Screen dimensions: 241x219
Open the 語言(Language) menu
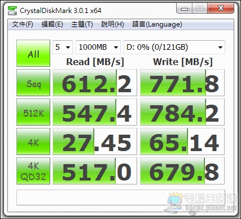point(157,24)
